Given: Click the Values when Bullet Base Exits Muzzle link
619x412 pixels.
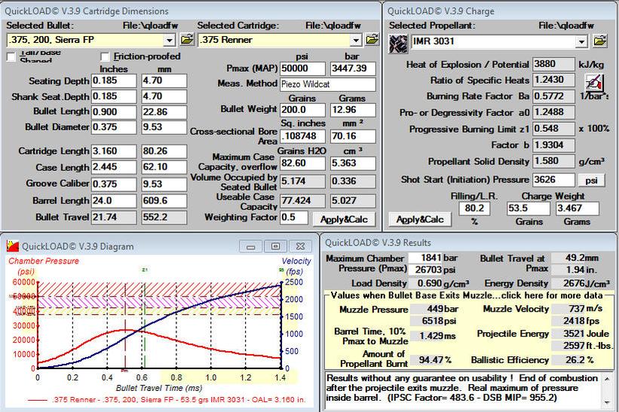Looking at the screenshot, I should tap(469, 296).
